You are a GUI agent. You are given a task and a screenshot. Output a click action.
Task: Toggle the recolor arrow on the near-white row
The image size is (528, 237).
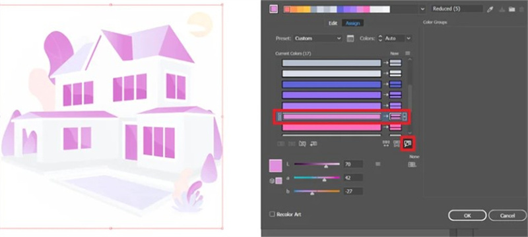point(385,74)
